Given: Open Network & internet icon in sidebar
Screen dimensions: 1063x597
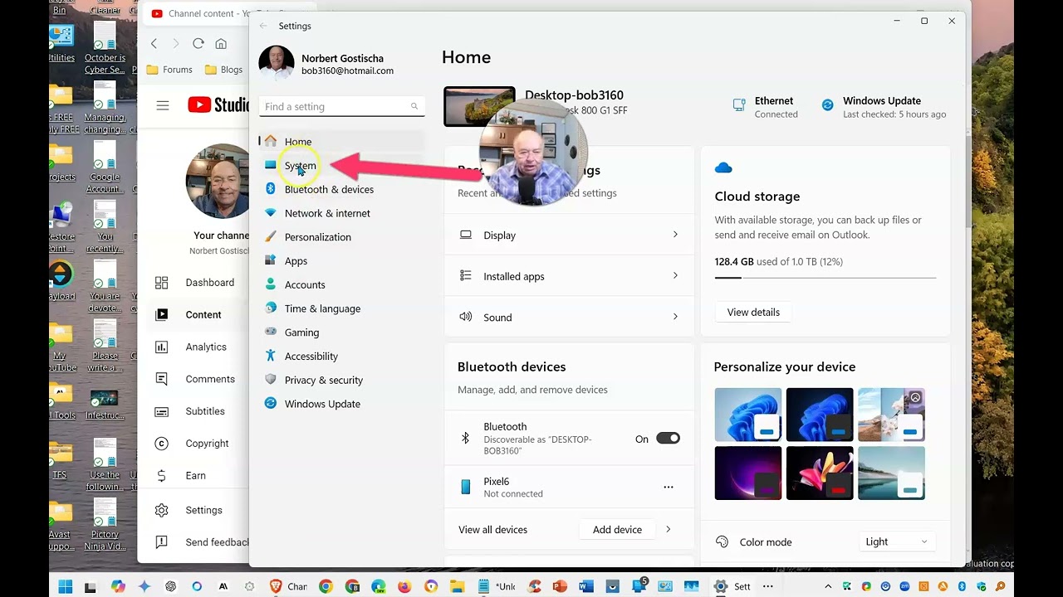Looking at the screenshot, I should (271, 213).
